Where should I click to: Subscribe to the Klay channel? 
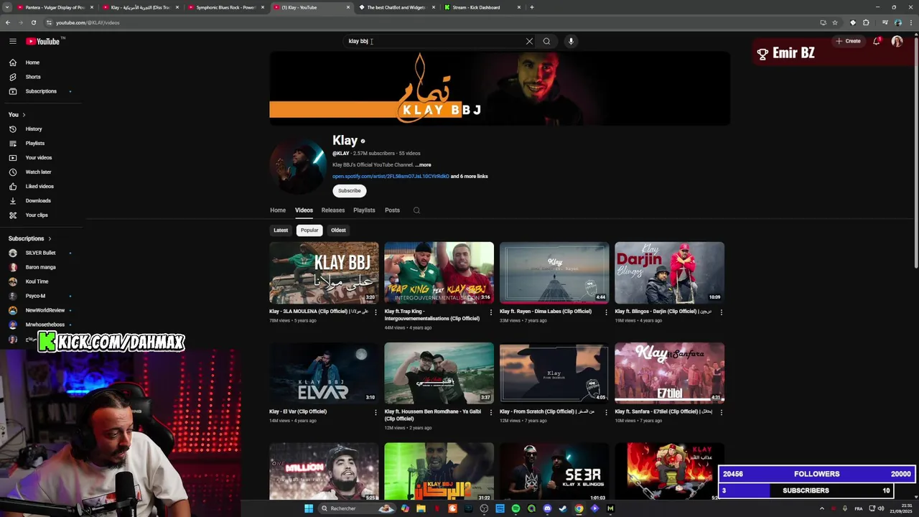(x=350, y=190)
